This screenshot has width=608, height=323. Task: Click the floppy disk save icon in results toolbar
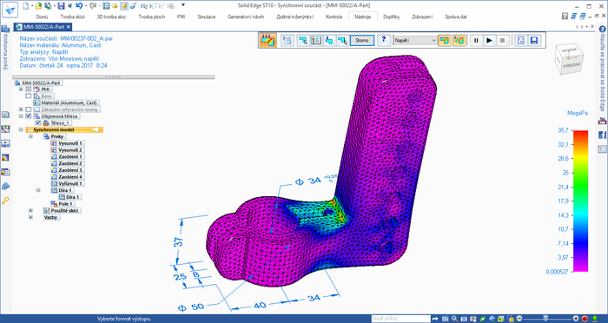(x=534, y=40)
